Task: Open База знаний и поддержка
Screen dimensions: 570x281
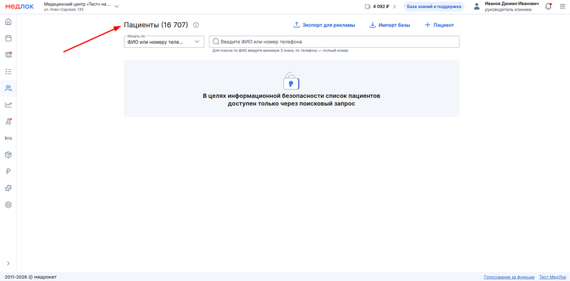Action: pos(434,6)
